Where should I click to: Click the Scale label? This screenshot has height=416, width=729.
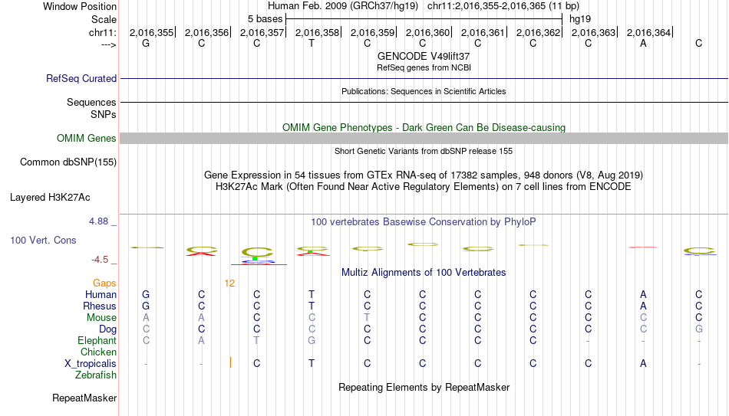click(104, 19)
